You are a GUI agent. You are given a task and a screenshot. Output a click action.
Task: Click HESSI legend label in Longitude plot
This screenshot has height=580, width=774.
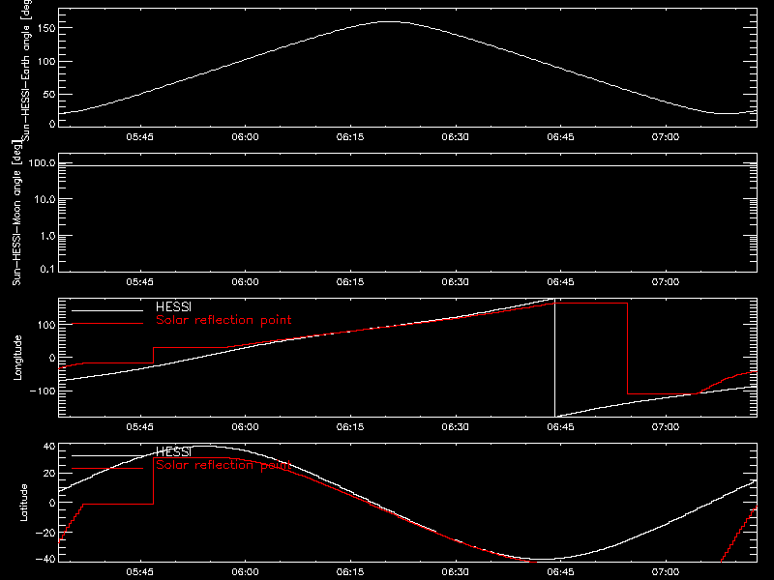tap(173, 307)
